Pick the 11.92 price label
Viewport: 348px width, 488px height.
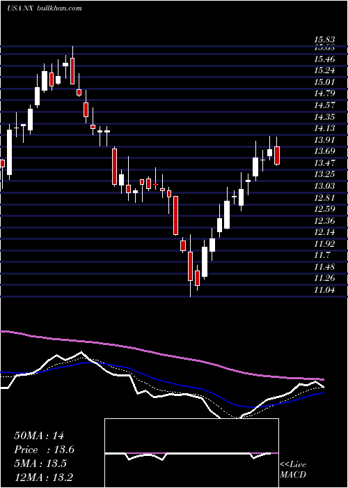pyautogui.click(x=324, y=244)
